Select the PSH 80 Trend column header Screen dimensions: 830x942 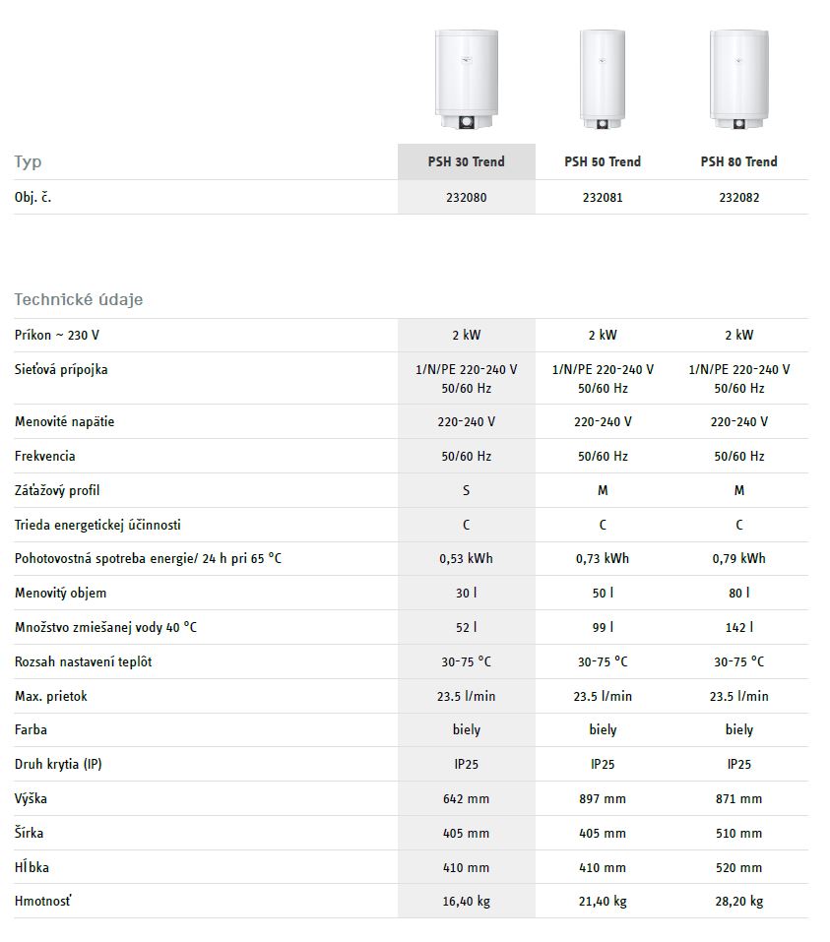pos(738,162)
